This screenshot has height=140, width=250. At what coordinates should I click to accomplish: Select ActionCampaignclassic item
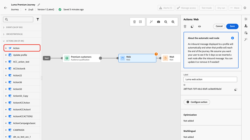[x=22, y=123]
